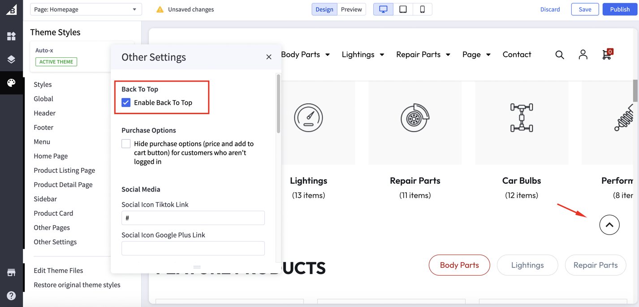This screenshot has width=639, height=307.
Task: Open the Page: Homepage dropdown
Action: point(86,9)
